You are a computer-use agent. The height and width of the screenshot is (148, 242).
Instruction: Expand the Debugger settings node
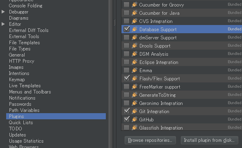tap(3, 12)
